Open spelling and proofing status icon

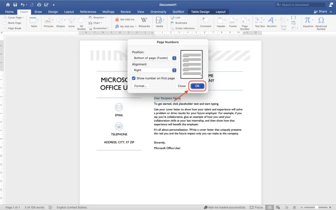pyautogui.click(x=50, y=207)
